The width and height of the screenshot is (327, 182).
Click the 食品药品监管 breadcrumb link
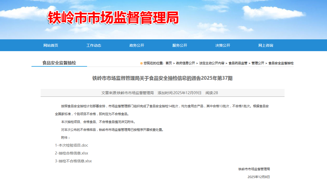(238, 63)
